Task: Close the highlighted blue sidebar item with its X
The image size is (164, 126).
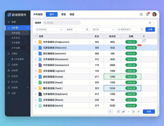Action: pos(28,28)
